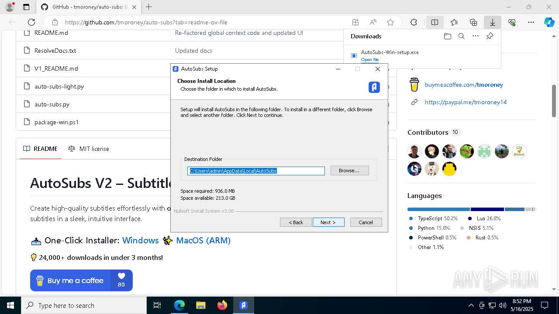
Task: Click the yellow contributor avatar
Action: [x=449, y=169]
